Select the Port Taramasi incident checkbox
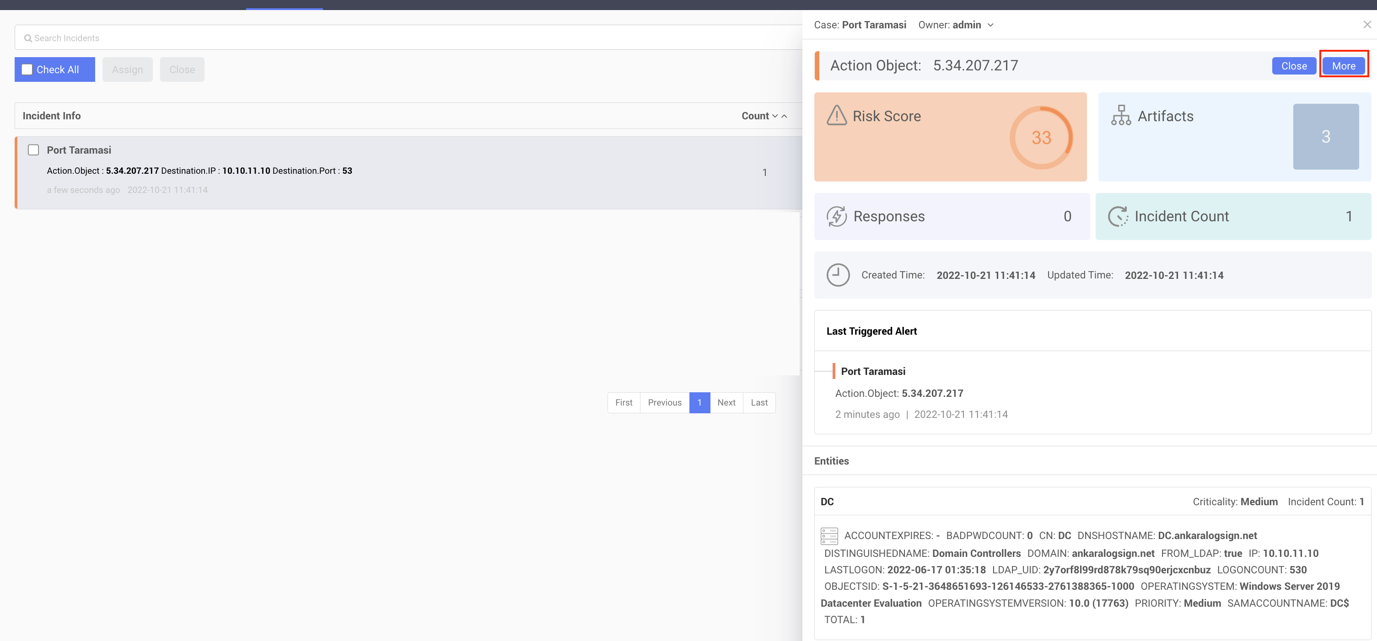 click(x=33, y=150)
